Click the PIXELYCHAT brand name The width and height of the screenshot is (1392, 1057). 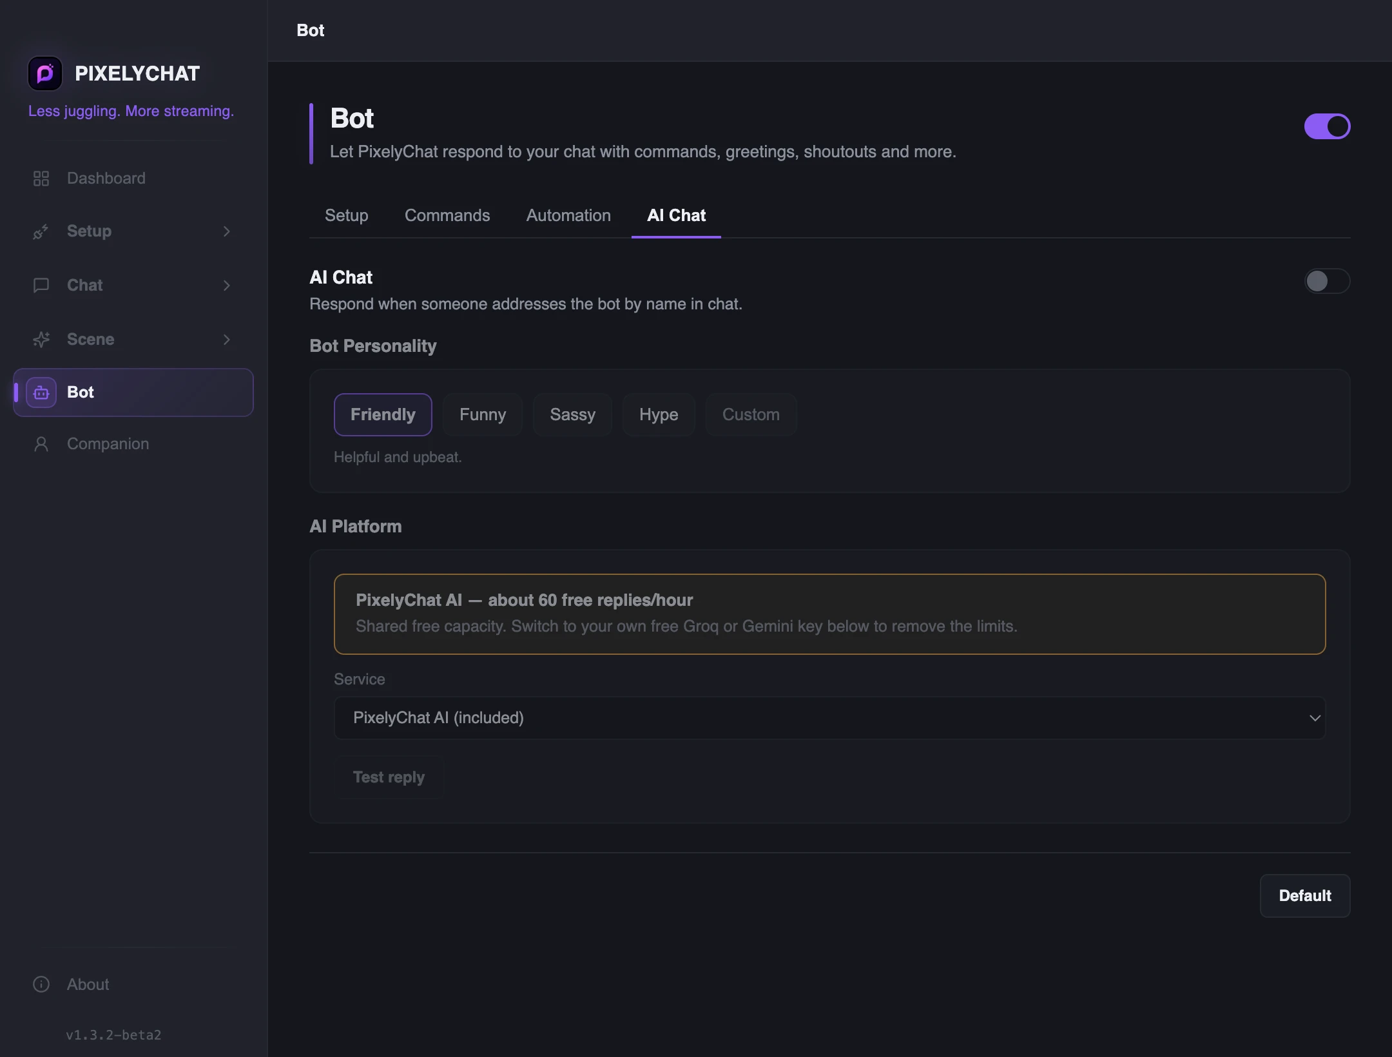pyautogui.click(x=137, y=73)
